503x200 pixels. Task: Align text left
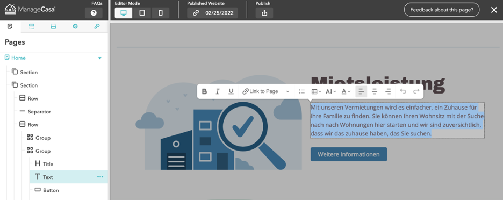click(x=361, y=91)
